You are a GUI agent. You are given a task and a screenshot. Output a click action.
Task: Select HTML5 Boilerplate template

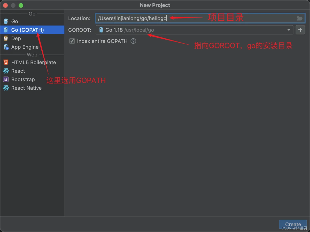click(32, 62)
